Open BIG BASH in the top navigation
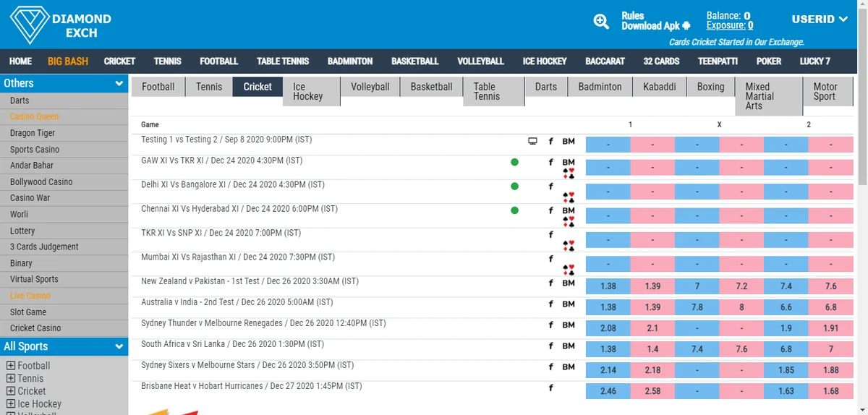Viewport: 868px width, 415px height. tap(68, 61)
